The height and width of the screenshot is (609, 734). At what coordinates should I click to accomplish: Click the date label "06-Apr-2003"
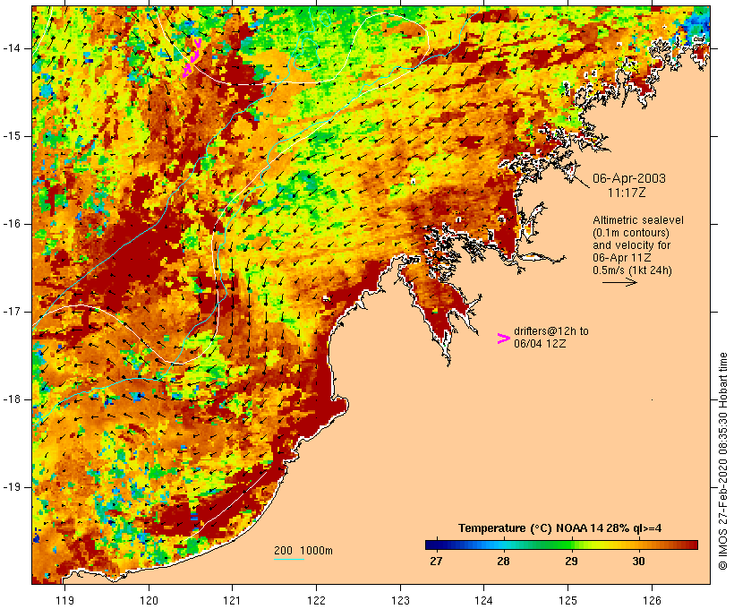[628, 178]
